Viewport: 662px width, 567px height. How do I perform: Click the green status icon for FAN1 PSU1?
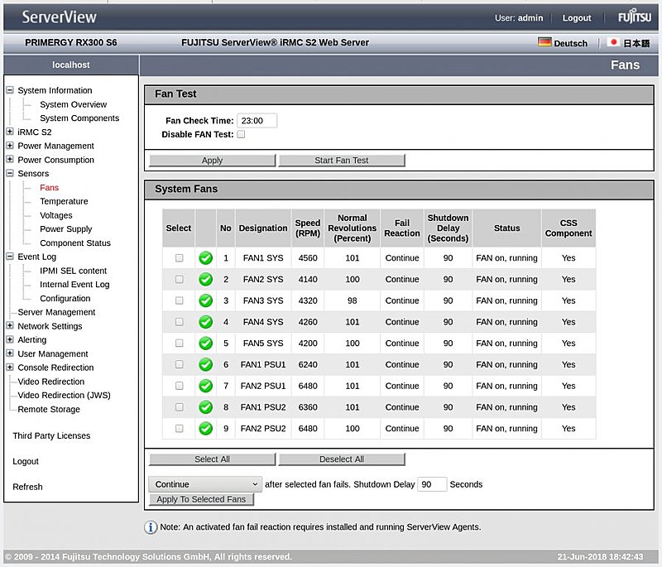click(x=205, y=364)
